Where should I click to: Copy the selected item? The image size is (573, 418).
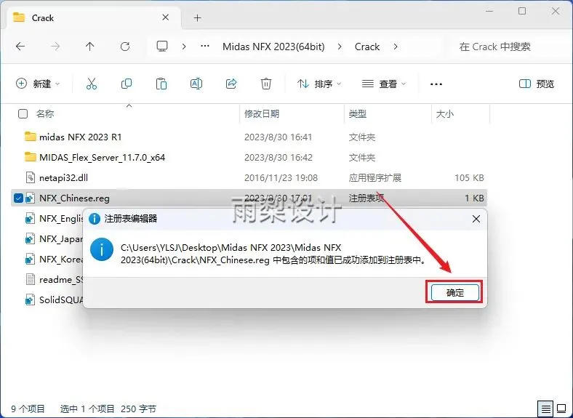click(127, 84)
